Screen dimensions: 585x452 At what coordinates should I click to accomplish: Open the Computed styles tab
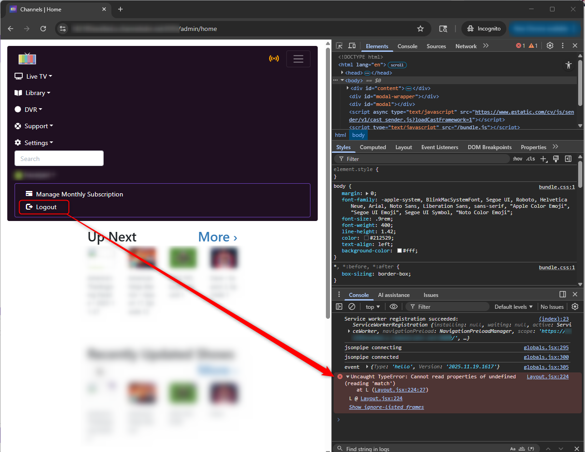(373, 147)
